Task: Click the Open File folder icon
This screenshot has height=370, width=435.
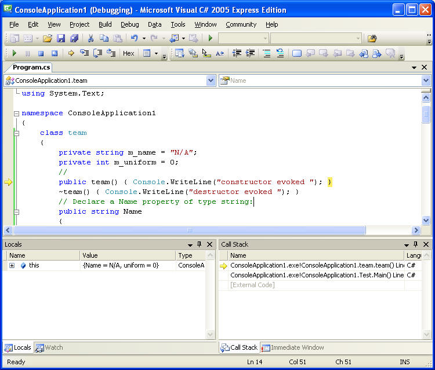Action: [x=48, y=38]
